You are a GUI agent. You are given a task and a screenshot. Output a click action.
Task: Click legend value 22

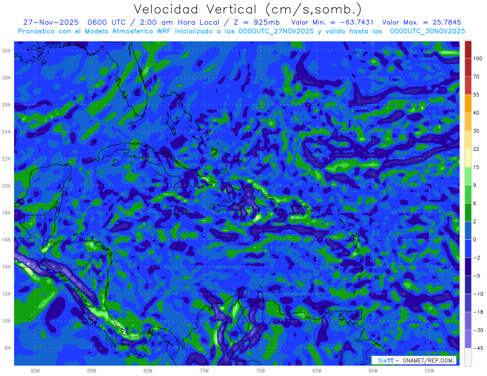[x=476, y=149]
